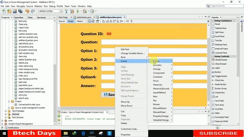Expand Student Result Management project node
This screenshot has width=244, height=137.
coord(2,124)
